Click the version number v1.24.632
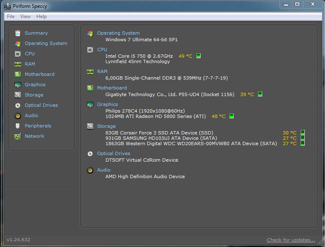 pyautogui.click(x=19, y=240)
